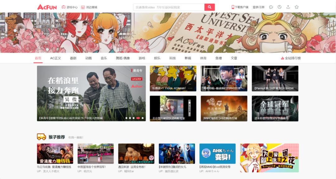This screenshot has width=336, height=179.
Task: Open the 登录/注册 link
Action: tap(259, 7)
